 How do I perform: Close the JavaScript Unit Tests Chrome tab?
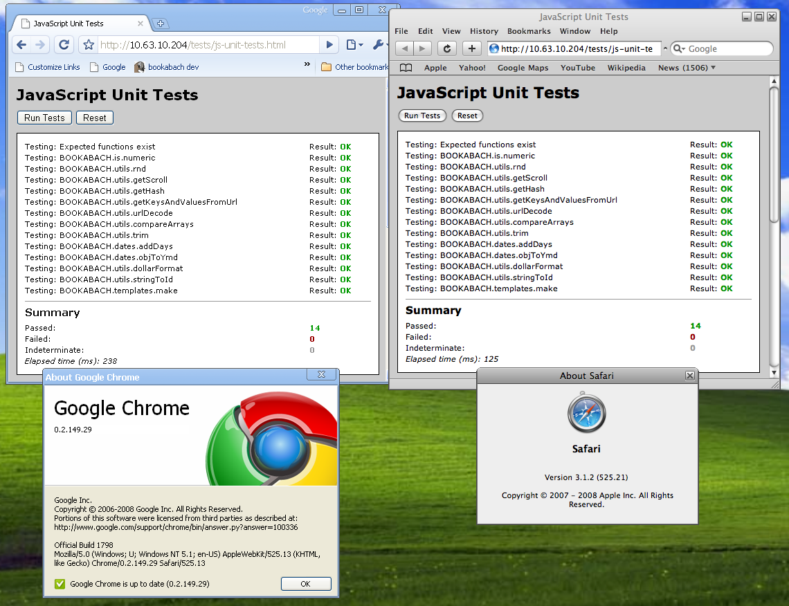[x=140, y=24]
